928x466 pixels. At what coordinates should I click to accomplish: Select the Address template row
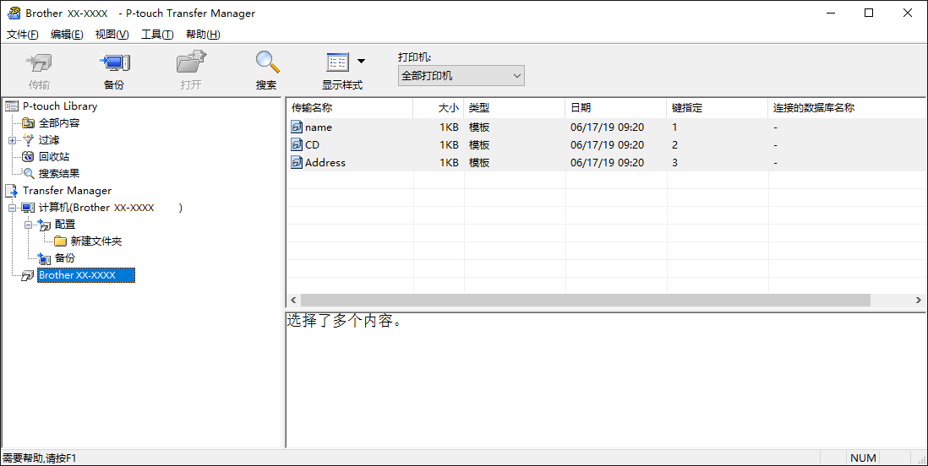click(606, 163)
